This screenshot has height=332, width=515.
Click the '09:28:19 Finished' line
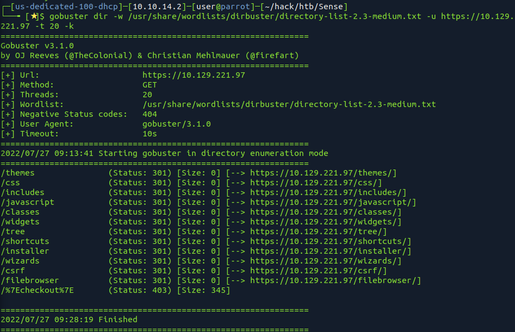coord(96,320)
